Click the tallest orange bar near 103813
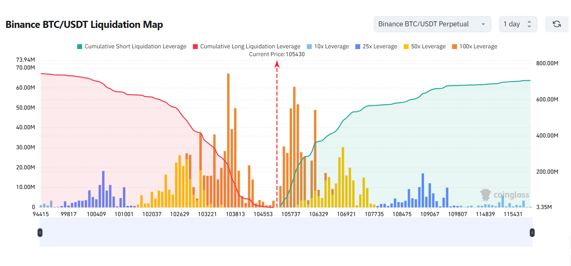 click(228, 140)
